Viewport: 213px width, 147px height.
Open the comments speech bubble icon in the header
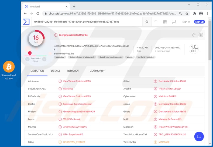[x=174, y=22]
